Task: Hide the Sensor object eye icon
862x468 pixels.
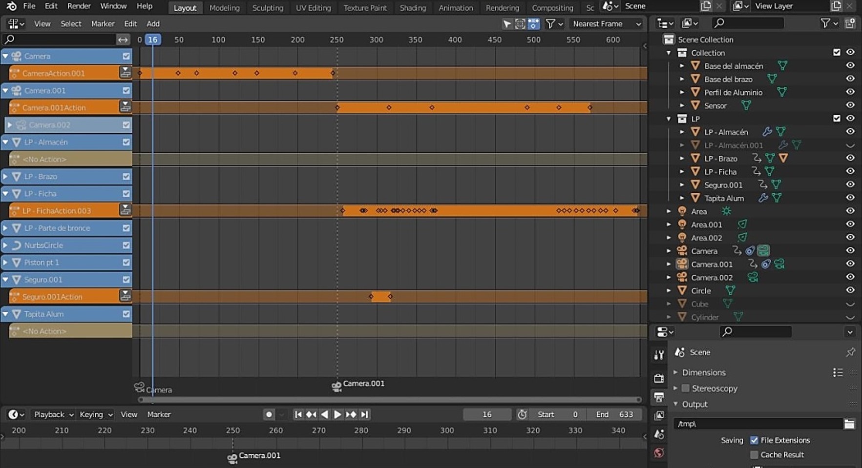Action: pos(850,105)
